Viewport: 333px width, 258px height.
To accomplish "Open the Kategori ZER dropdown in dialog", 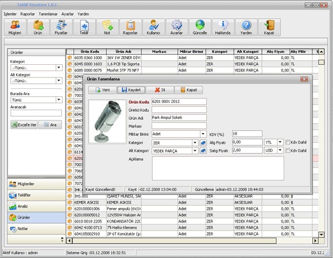I will tap(195, 143).
